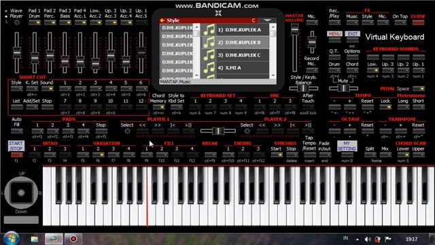The height and width of the screenshot is (245, 435).
Task: Toggle the Pedal Space button
Action: point(419,88)
